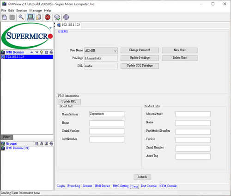This screenshot has width=231, height=196.
Task: Click the gray save toolbar icon
Action: [12, 17]
